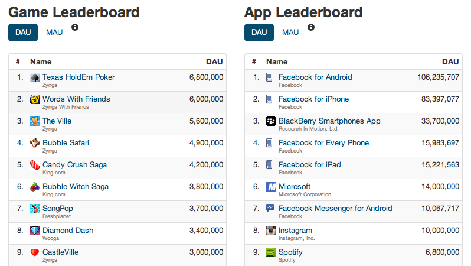Click the BlackBerry Smartphones App logo icon

click(x=271, y=122)
